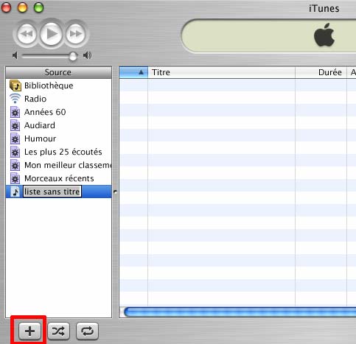Sort by the Durée column header

(321, 72)
